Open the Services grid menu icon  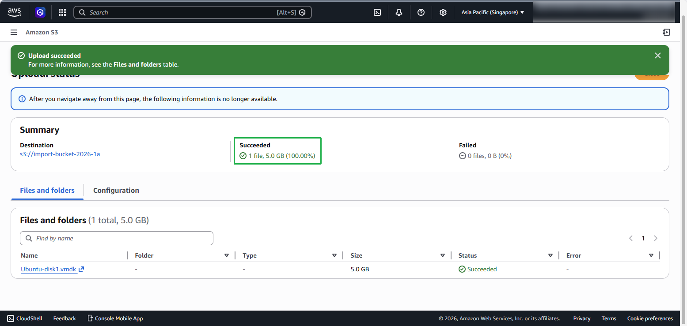(x=62, y=12)
